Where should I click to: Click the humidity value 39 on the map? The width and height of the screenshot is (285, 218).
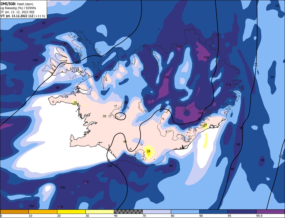(104, 116)
